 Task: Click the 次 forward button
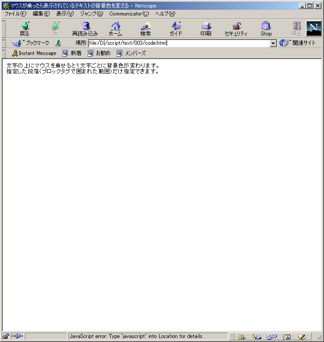[x=55, y=29]
